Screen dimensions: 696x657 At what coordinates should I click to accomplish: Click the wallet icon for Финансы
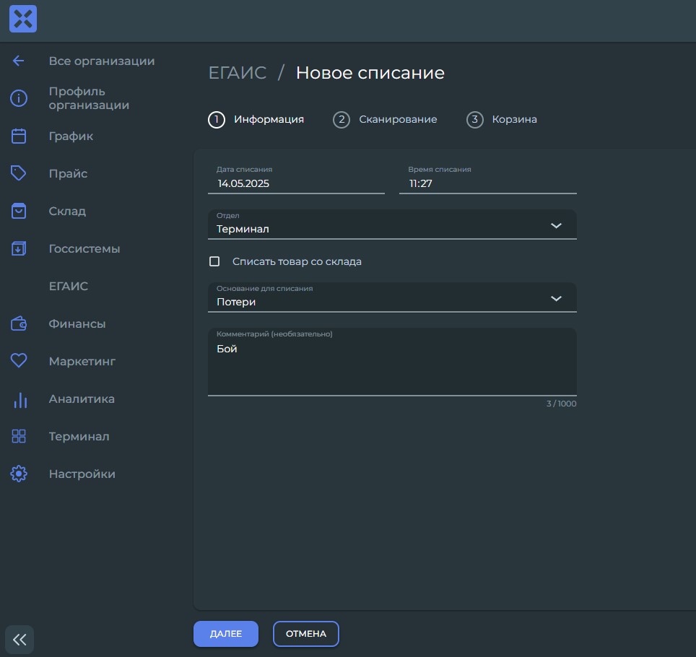click(19, 323)
